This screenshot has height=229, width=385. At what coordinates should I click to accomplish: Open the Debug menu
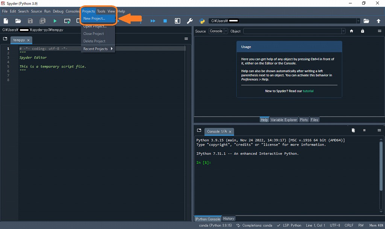58,11
